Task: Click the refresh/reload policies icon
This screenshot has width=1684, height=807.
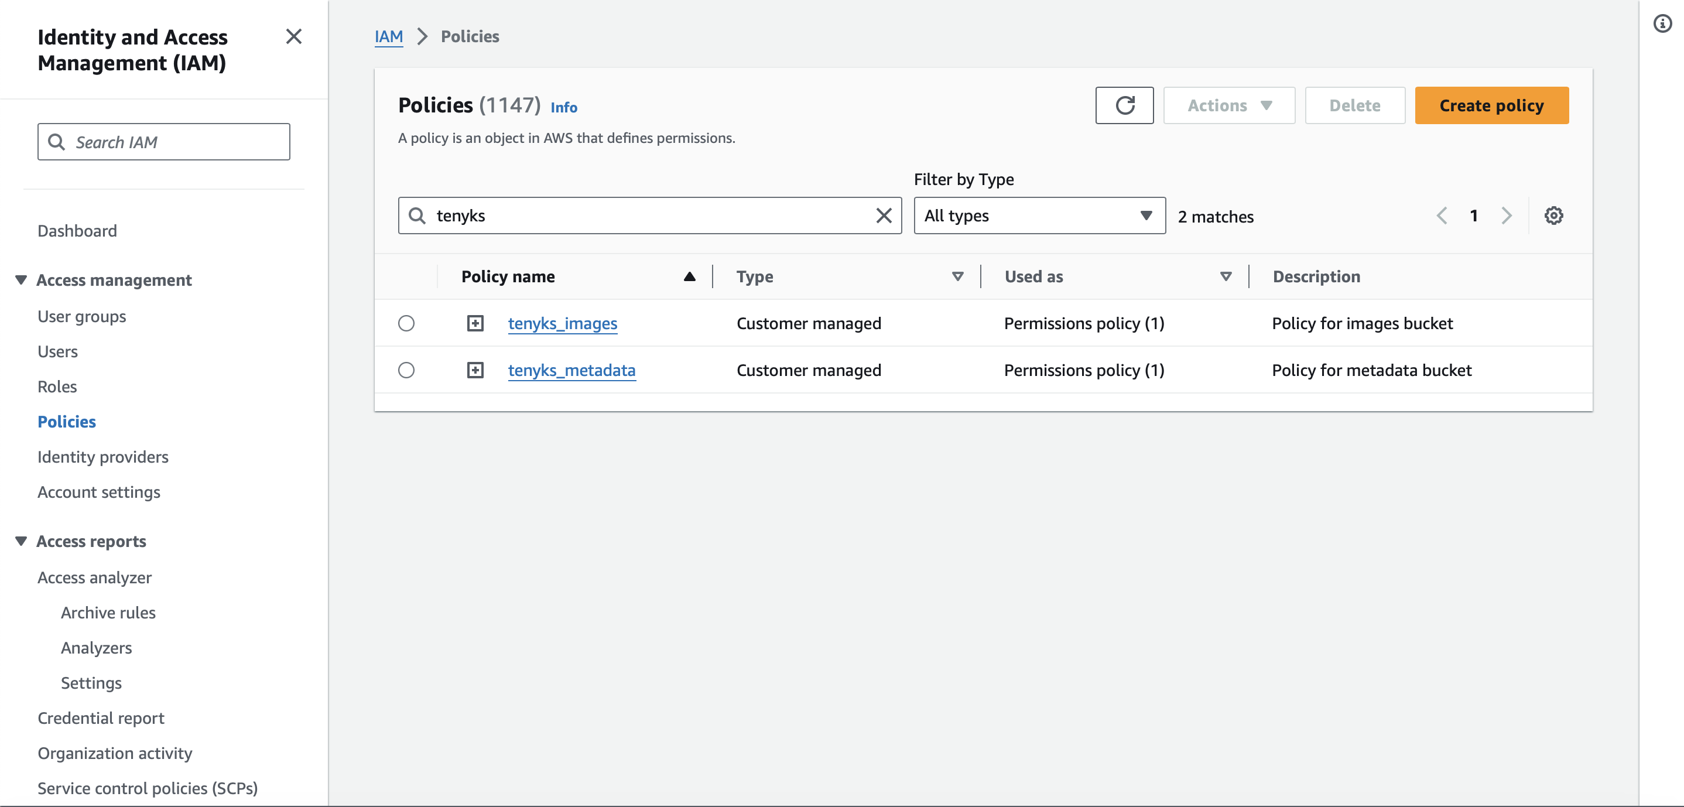Action: coord(1124,105)
